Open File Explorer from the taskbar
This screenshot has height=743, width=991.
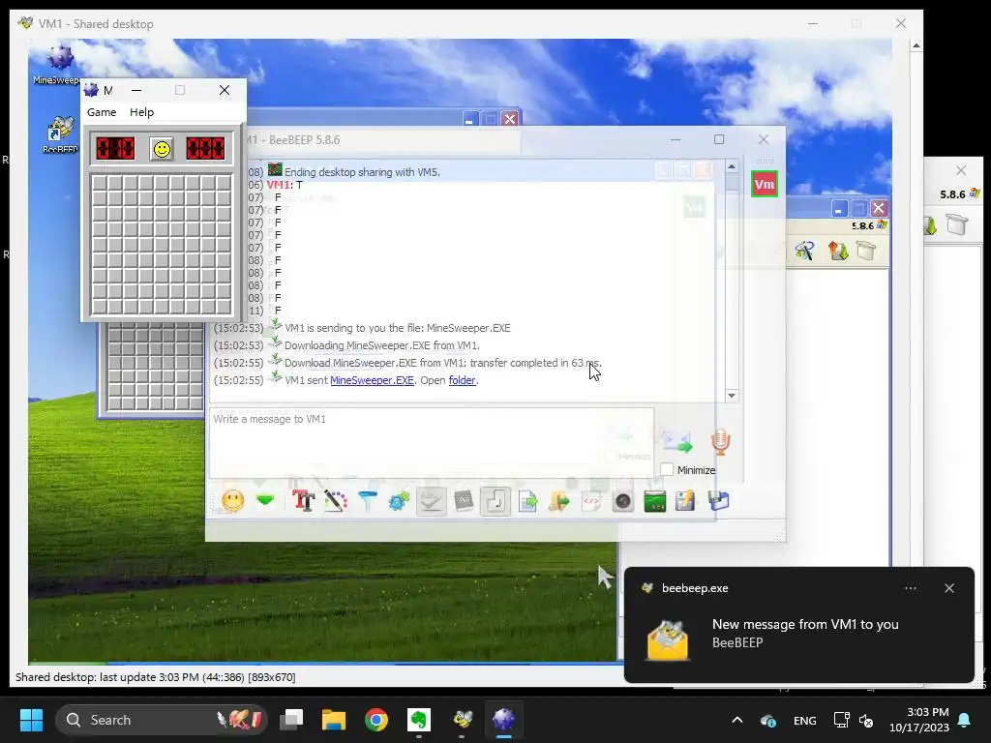(x=334, y=720)
